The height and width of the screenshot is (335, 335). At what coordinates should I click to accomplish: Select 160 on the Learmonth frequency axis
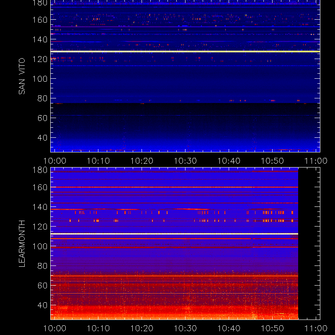click(x=40, y=187)
